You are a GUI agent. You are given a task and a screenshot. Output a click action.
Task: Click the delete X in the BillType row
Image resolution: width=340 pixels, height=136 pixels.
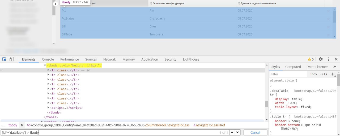pyautogui.click(x=328, y=35)
